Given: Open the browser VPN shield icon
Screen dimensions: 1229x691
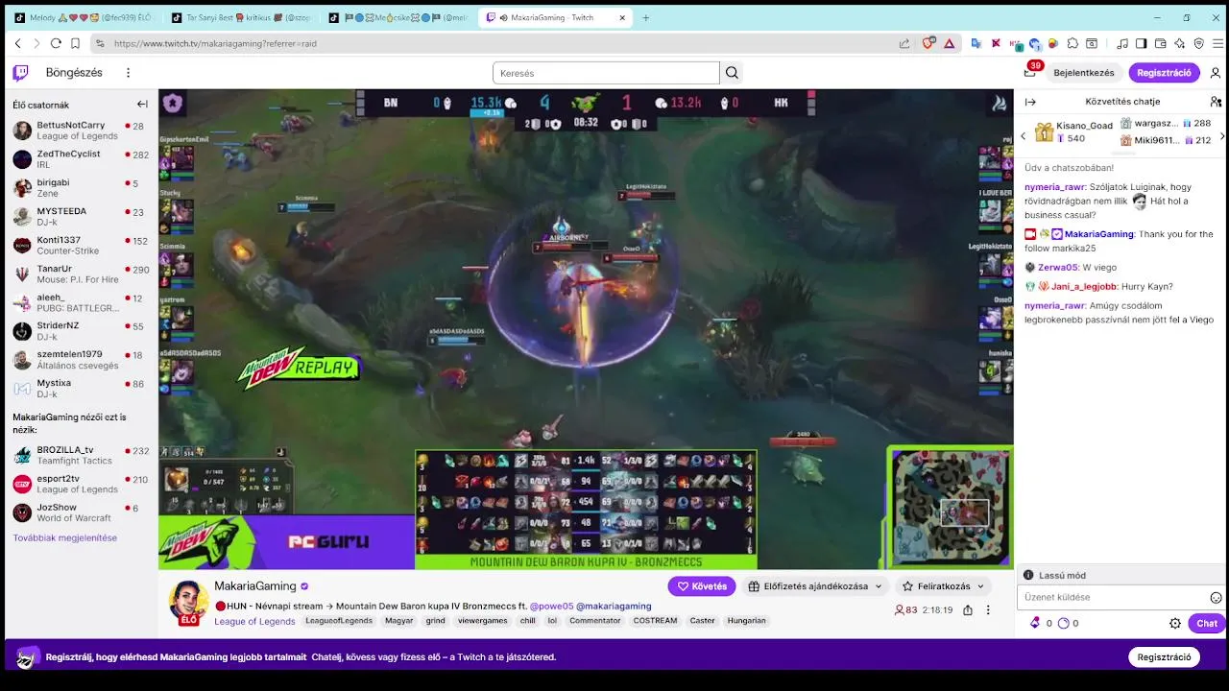Looking at the screenshot, I should 1199,43.
